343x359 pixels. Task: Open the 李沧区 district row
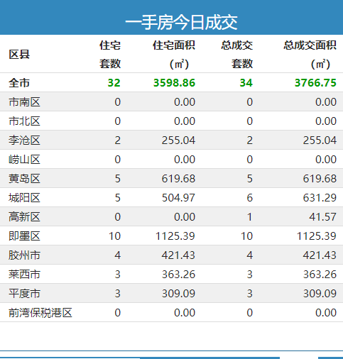tap(171, 140)
